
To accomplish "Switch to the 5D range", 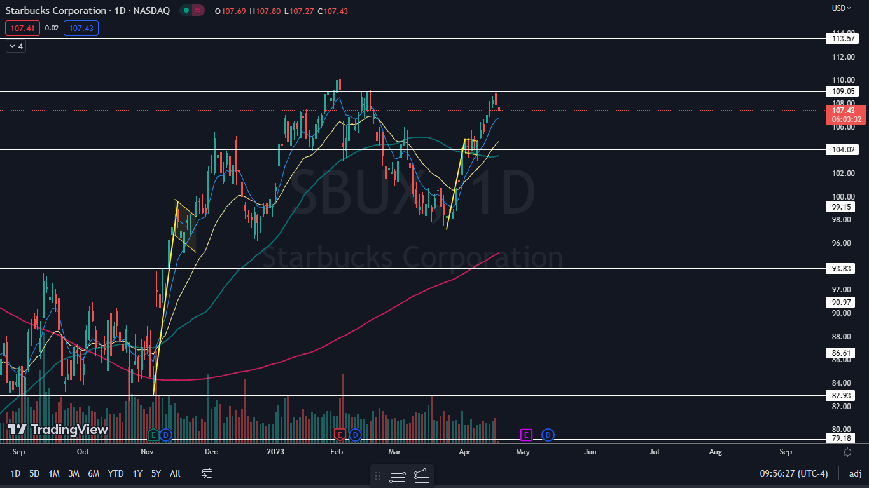I will [34, 473].
